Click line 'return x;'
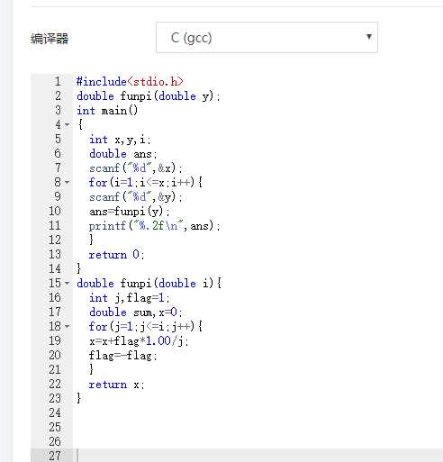This screenshot has height=462, width=443. [x=116, y=385]
